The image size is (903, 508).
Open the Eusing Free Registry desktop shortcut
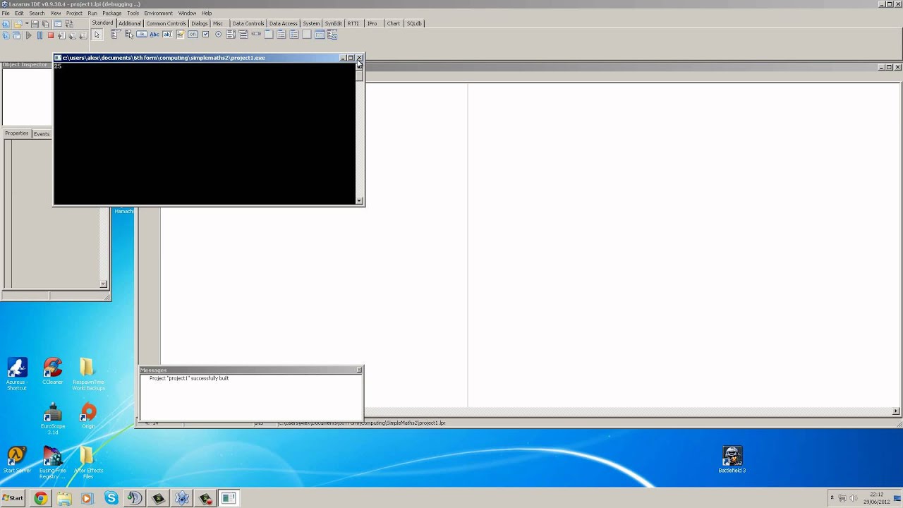click(x=52, y=462)
